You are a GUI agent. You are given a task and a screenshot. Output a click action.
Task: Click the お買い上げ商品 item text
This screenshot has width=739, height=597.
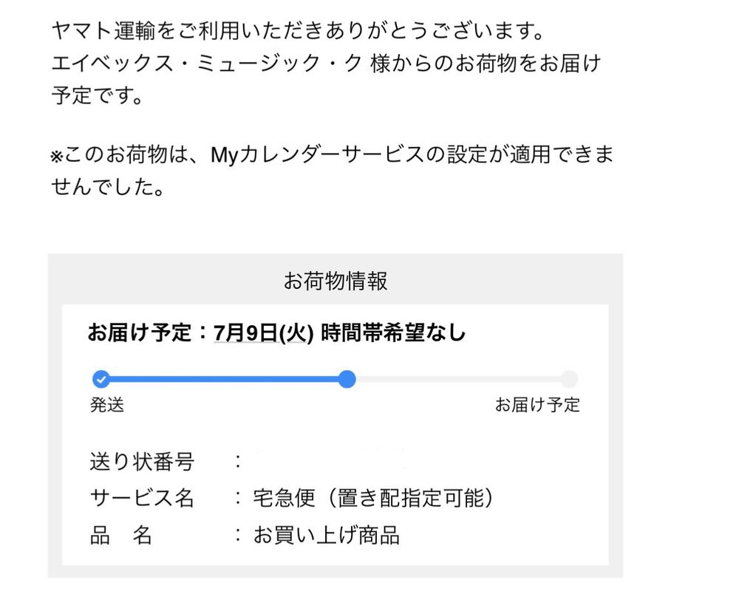point(327,535)
